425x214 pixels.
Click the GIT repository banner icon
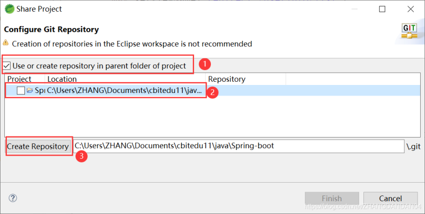[x=409, y=31]
